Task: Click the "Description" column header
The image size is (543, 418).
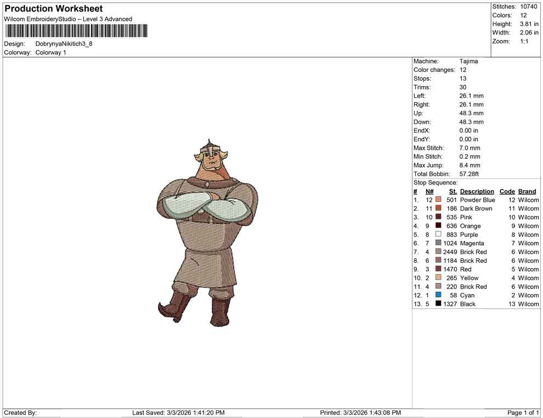Action: pos(477,191)
